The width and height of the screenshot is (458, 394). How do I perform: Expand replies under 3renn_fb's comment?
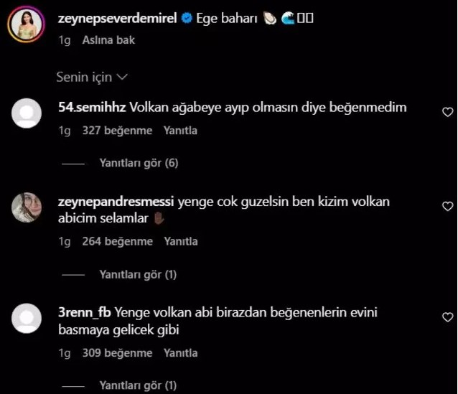138,385
